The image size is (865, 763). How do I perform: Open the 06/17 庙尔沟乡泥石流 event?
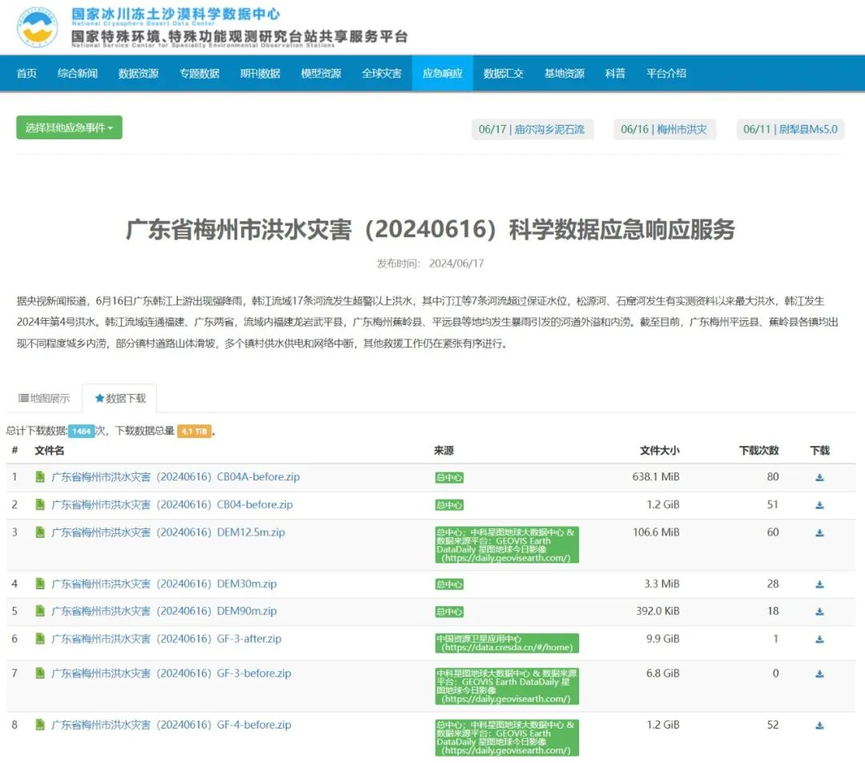click(x=532, y=130)
